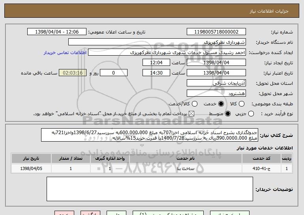Viewport: 304px width, 215px height.
Task: Click the شماره نیاز field 1198005718000002
Action: click(216, 32)
